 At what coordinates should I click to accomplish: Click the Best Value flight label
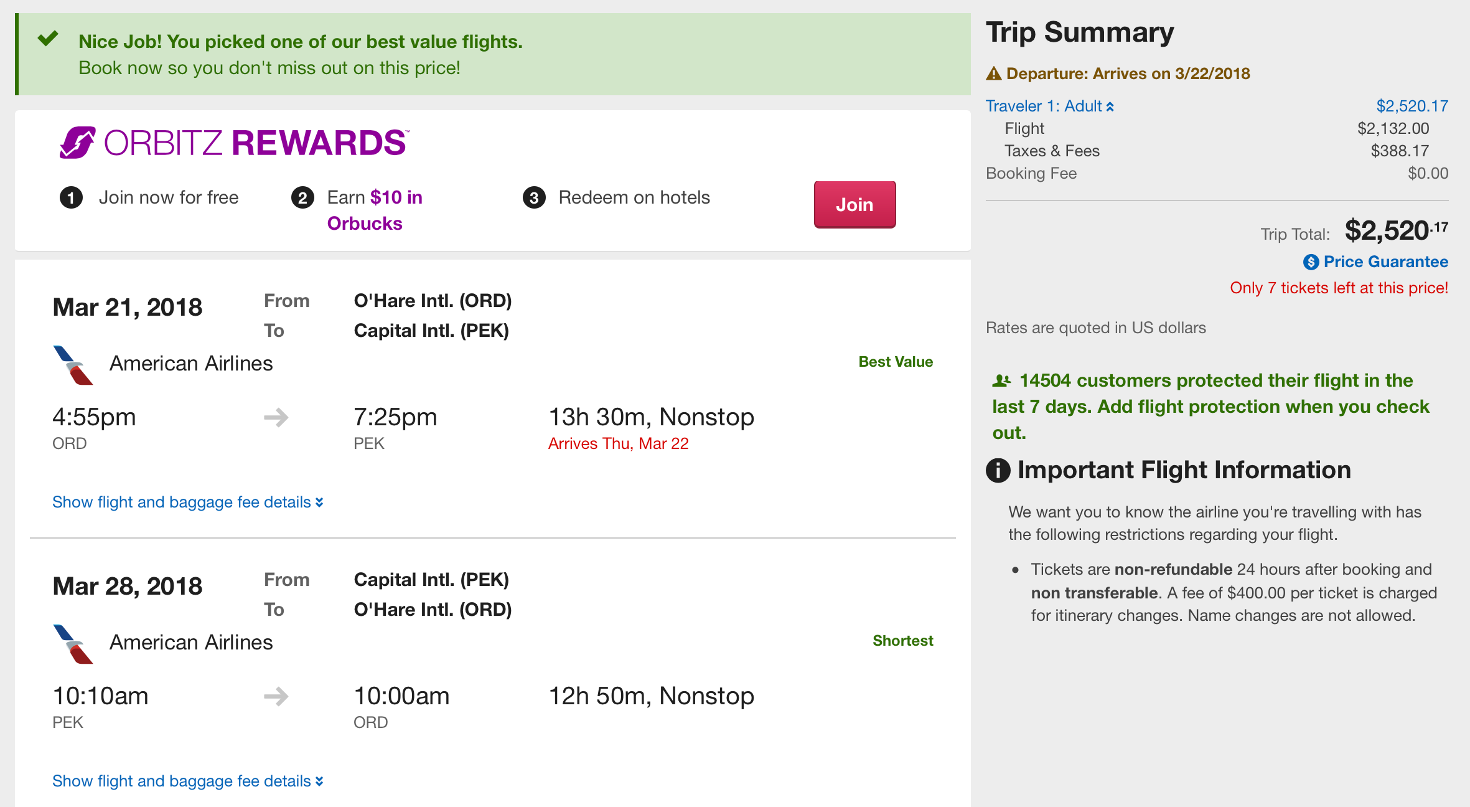coord(895,362)
